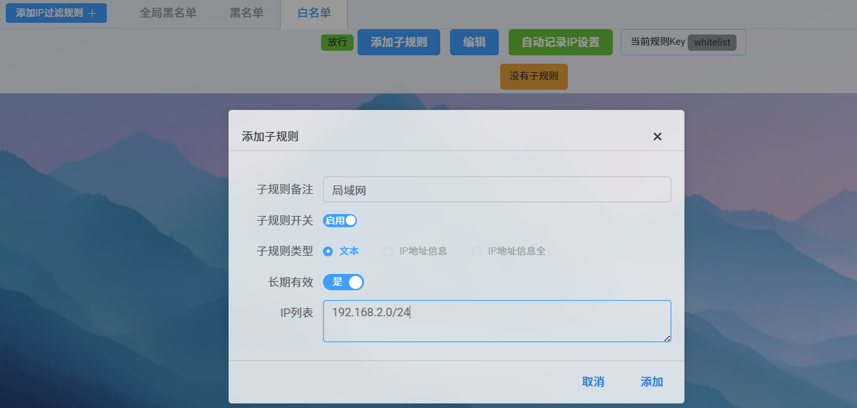Close the 添加子规则 dialog
The width and height of the screenshot is (857, 408).
tap(657, 137)
